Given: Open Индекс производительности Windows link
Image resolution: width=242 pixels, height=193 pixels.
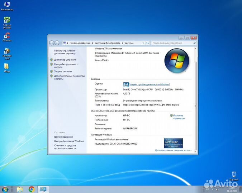Looking at the screenshot, I should point(150,84).
